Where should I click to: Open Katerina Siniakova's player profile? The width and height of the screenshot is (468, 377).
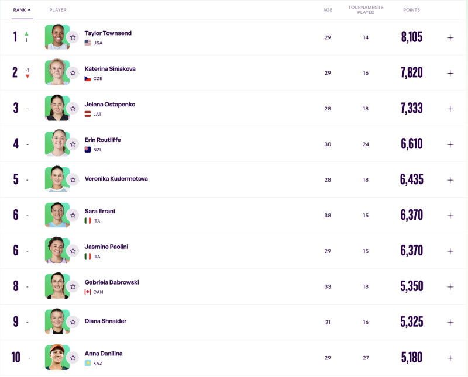tap(109, 69)
